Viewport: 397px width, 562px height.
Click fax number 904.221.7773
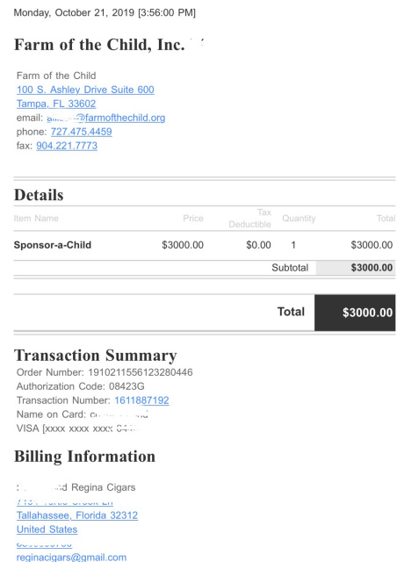pos(67,146)
